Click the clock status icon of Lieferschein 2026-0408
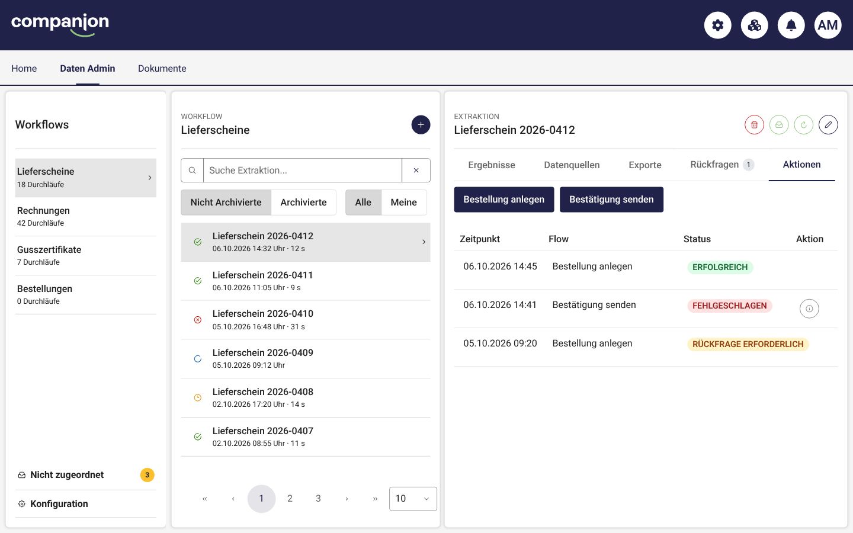This screenshot has height=533, width=853. pos(198,398)
